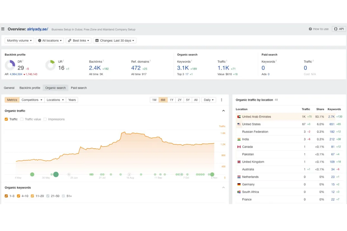Select the Years chart mode
The image size is (347, 231).
[x=72, y=100]
